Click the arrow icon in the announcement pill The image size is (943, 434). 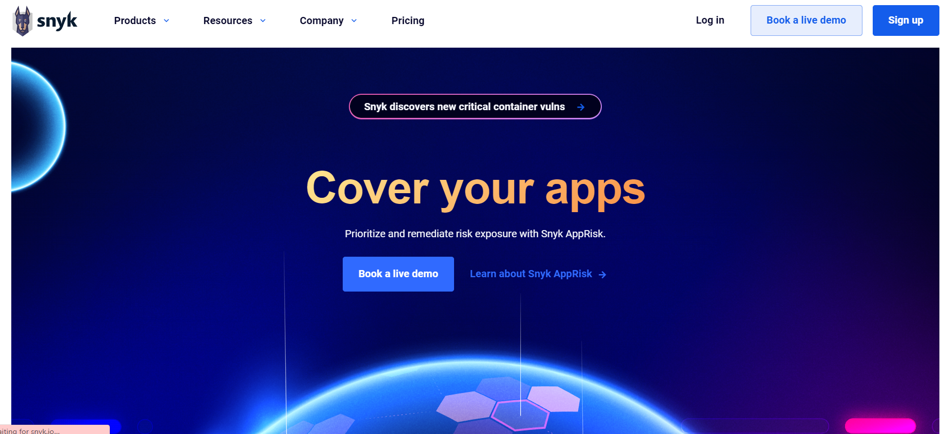click(581, 107)
